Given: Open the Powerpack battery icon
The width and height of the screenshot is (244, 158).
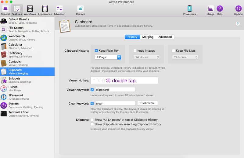Looking at the screenshot, I should 189,9.
